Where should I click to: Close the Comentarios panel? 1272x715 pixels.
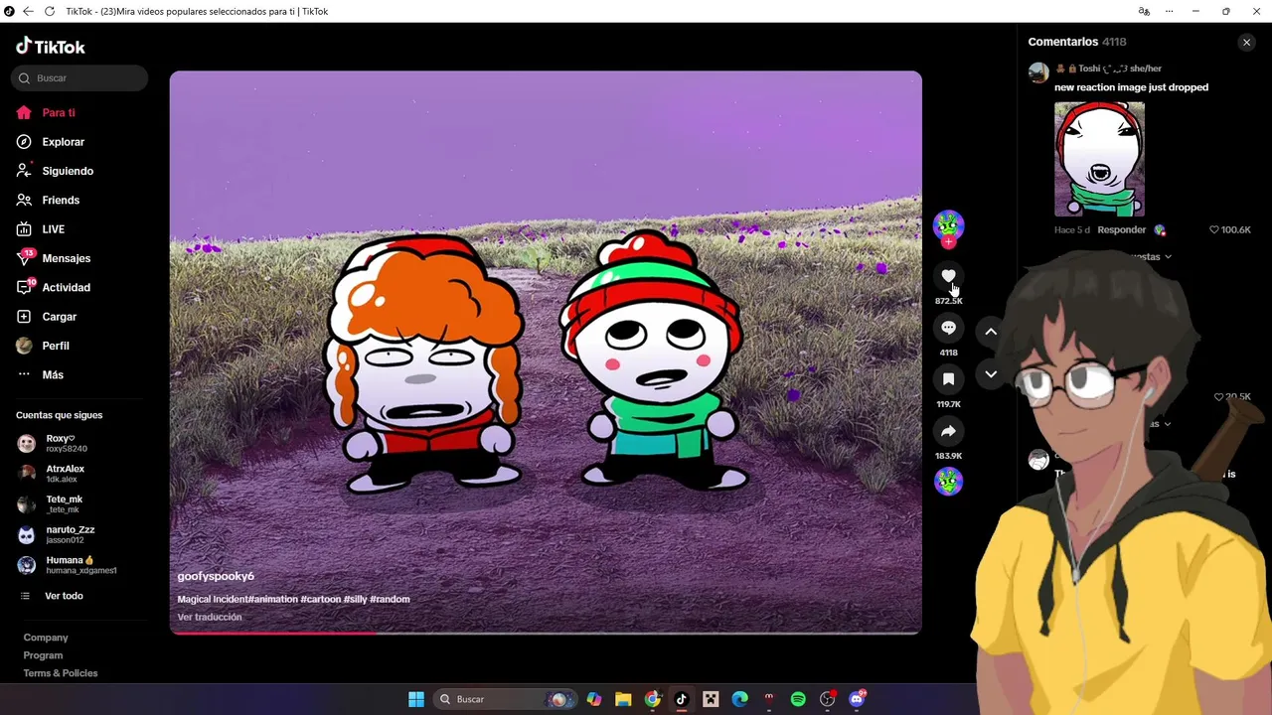click(x=1246, y=42)
